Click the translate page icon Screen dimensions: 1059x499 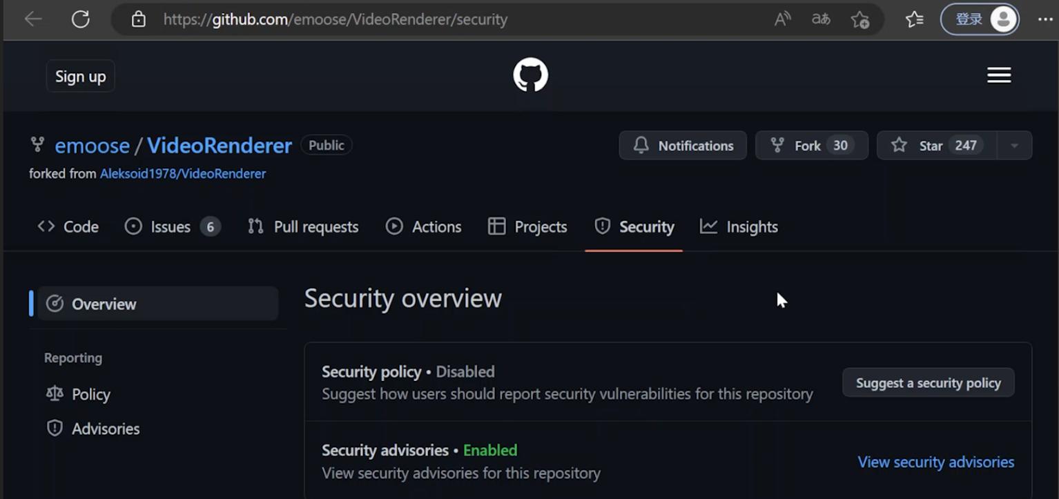(x=821, y=19)
